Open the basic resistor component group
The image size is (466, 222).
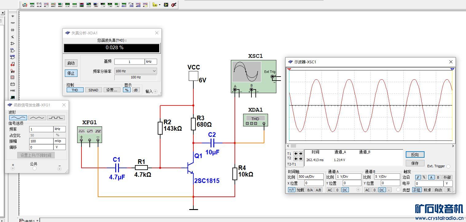coord(13,22)
